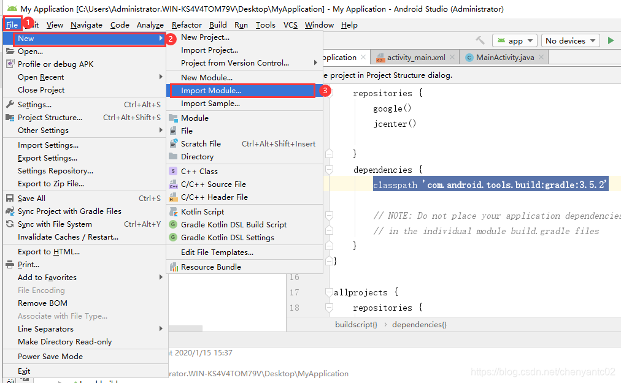
Task: Click the Save All floppy disk icon
Action: [10, 198]
